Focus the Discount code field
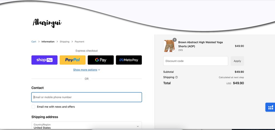 [196, 61]
